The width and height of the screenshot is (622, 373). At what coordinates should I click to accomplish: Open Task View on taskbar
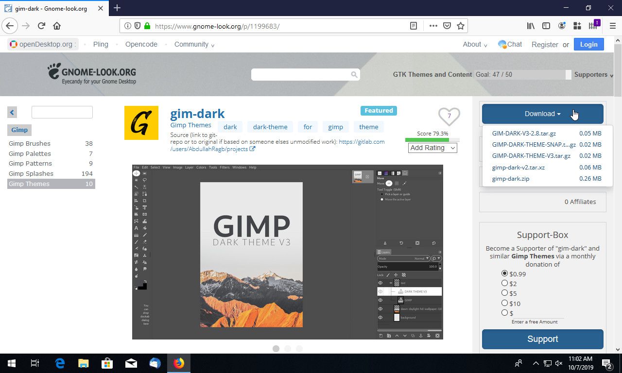[35, 363]
